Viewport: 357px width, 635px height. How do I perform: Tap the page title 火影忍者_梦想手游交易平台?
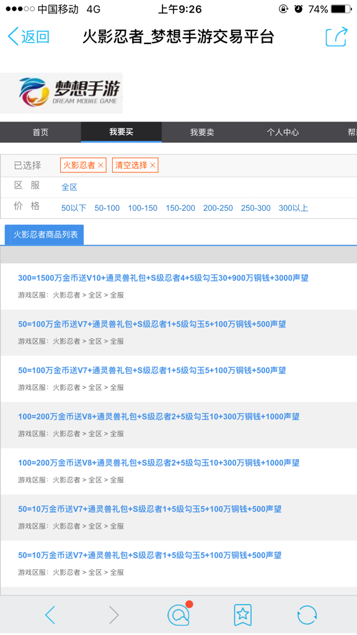click(x=178, y=37)
